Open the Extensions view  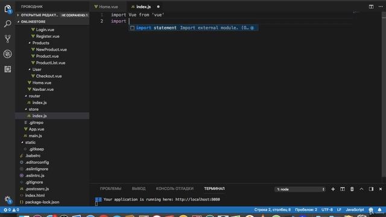pos(8,69)
